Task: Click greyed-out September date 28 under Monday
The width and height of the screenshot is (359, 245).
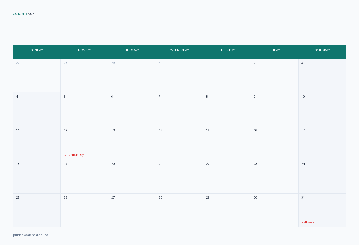Action: tap(66, 63)
